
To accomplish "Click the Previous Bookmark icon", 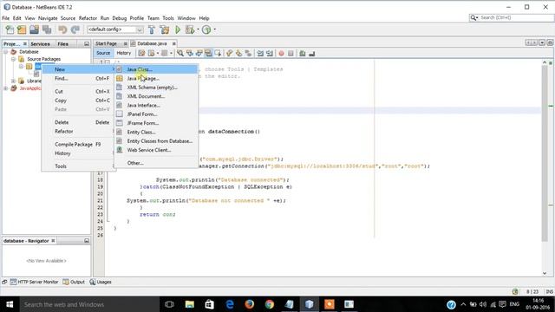I will click(x=229, y=53).
